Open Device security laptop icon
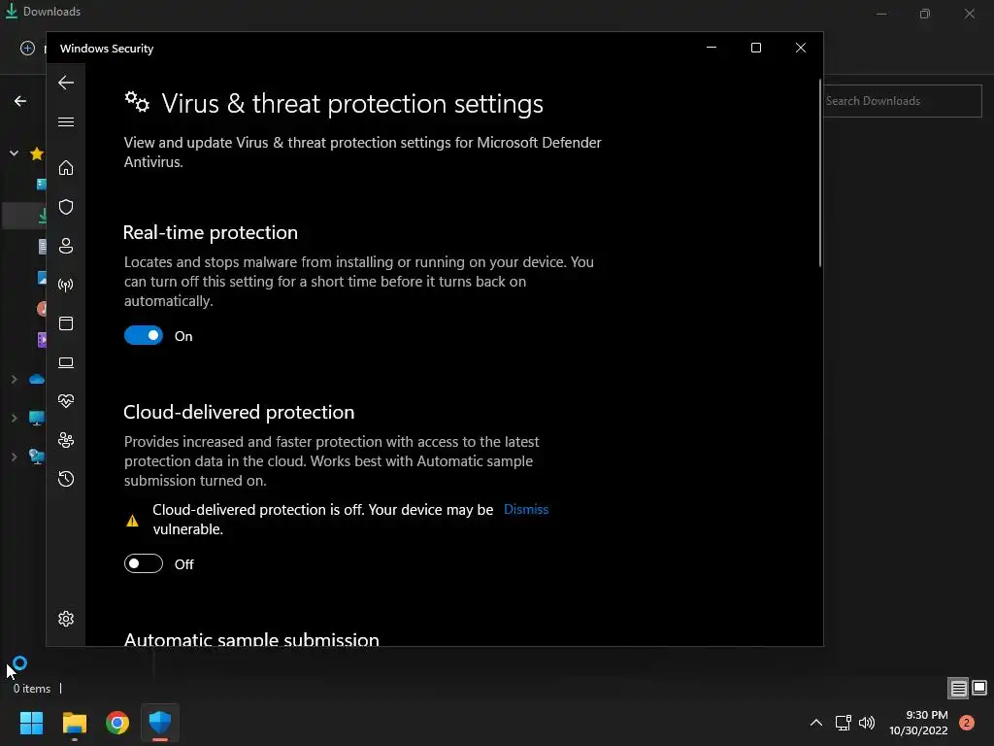Screen dimensions: 994x746 [66, 362]
